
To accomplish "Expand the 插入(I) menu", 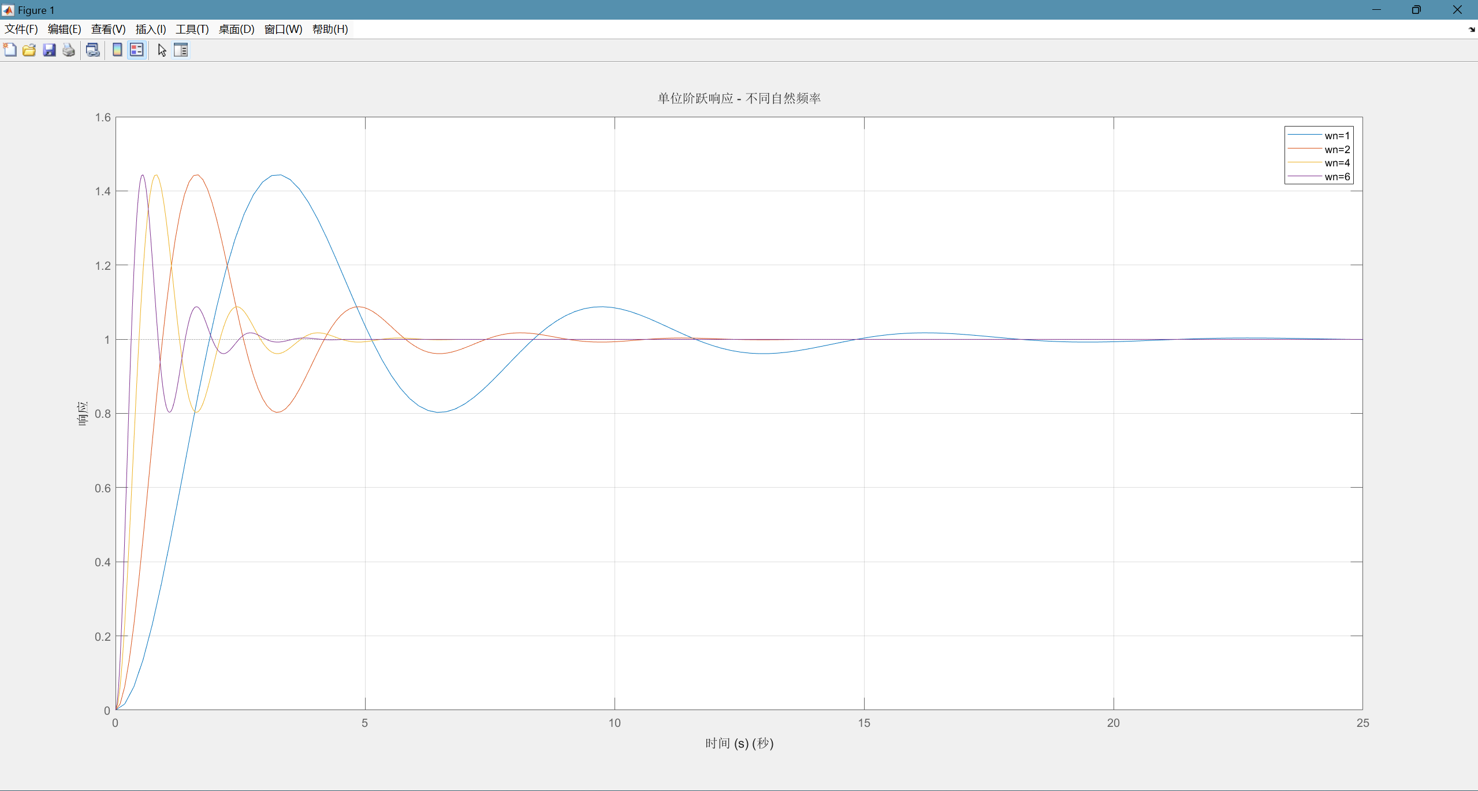I will coord(150,29).
